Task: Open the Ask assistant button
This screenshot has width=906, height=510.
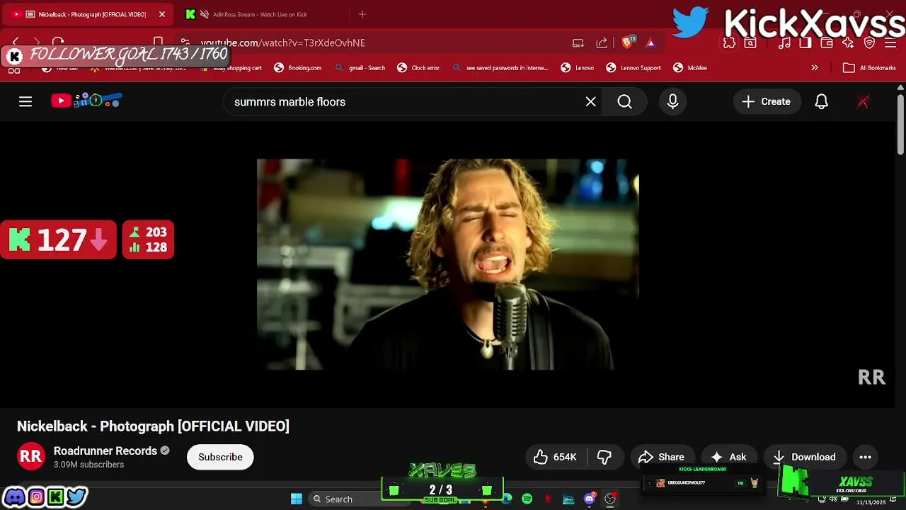Action: coord(729,457)
